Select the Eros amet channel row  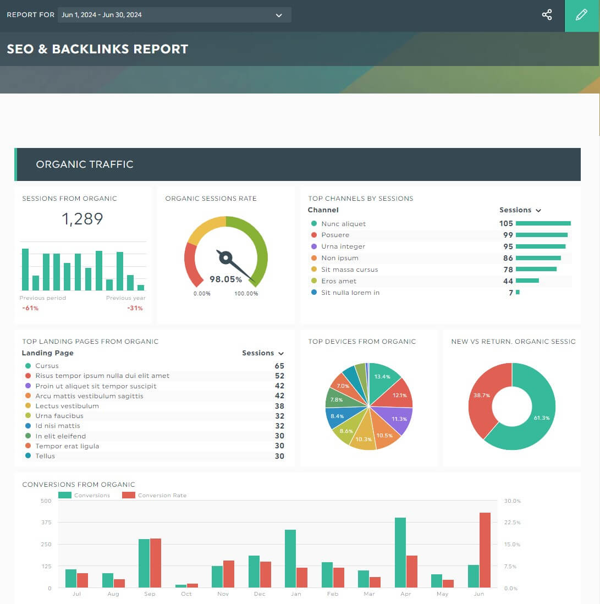pos(440,281)
